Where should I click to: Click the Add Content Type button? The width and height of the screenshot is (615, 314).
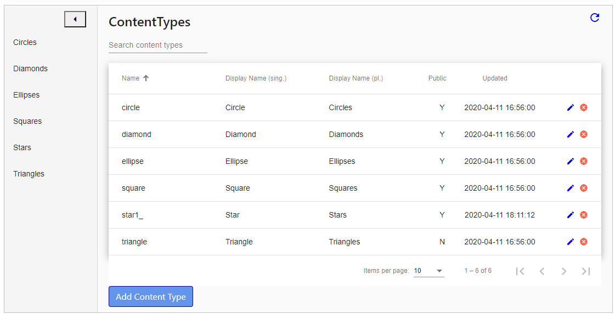[151, 296]
